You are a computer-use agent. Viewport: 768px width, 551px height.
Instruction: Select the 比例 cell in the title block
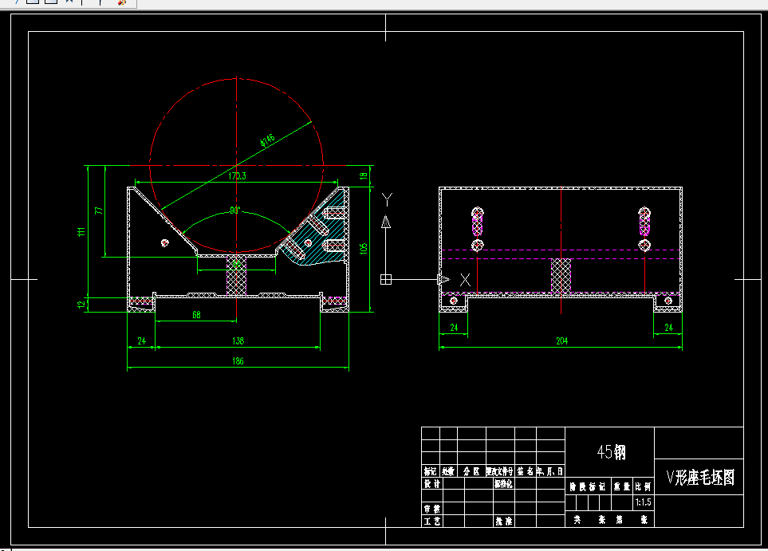(x=643, y=486)
